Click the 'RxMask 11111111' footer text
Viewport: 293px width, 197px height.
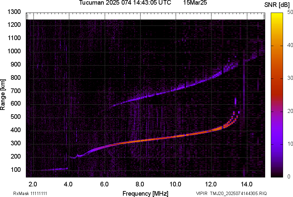[30, 193]
